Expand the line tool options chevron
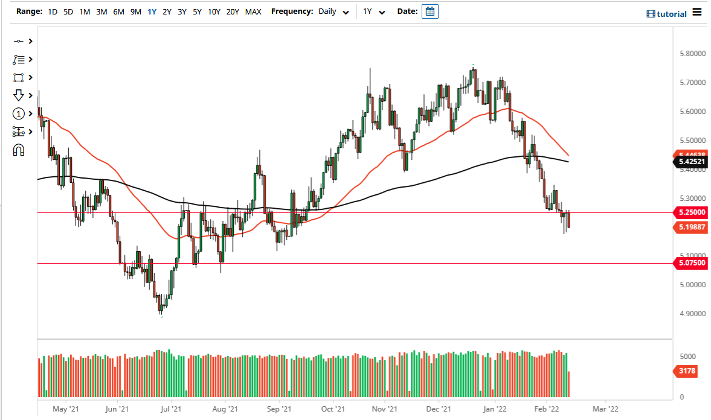Screen dimensions: 711x420 pyautogui.click(x=29, y=41)
